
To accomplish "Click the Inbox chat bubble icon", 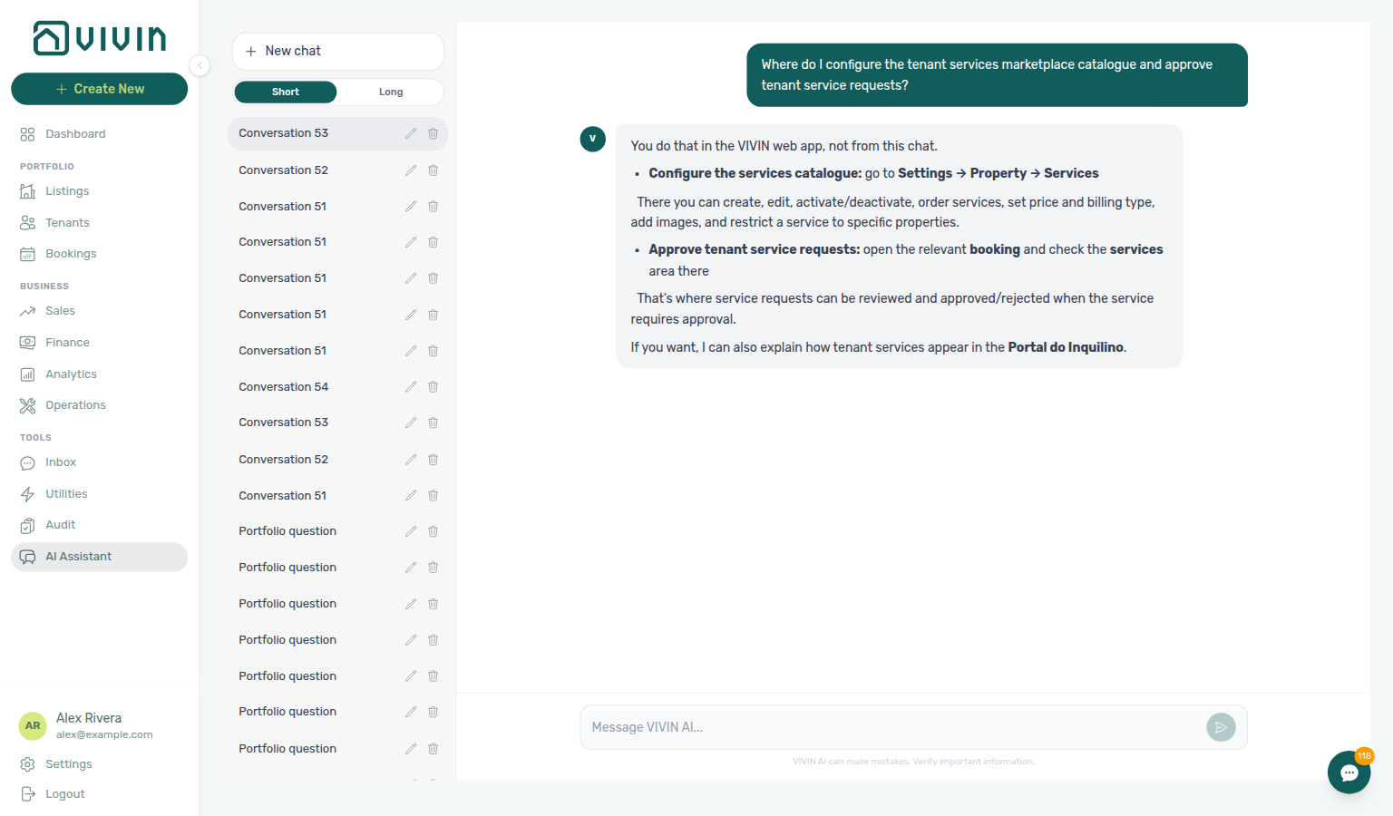I will click(28, 462).
